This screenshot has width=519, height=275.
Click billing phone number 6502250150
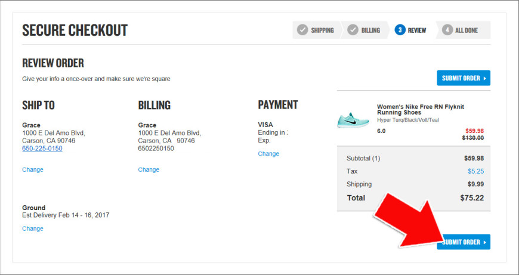156,149
